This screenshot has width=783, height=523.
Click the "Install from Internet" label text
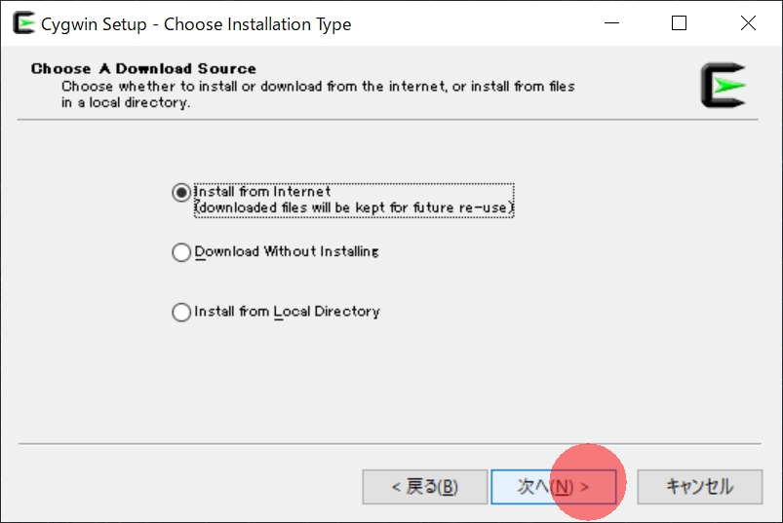[262, 192]
